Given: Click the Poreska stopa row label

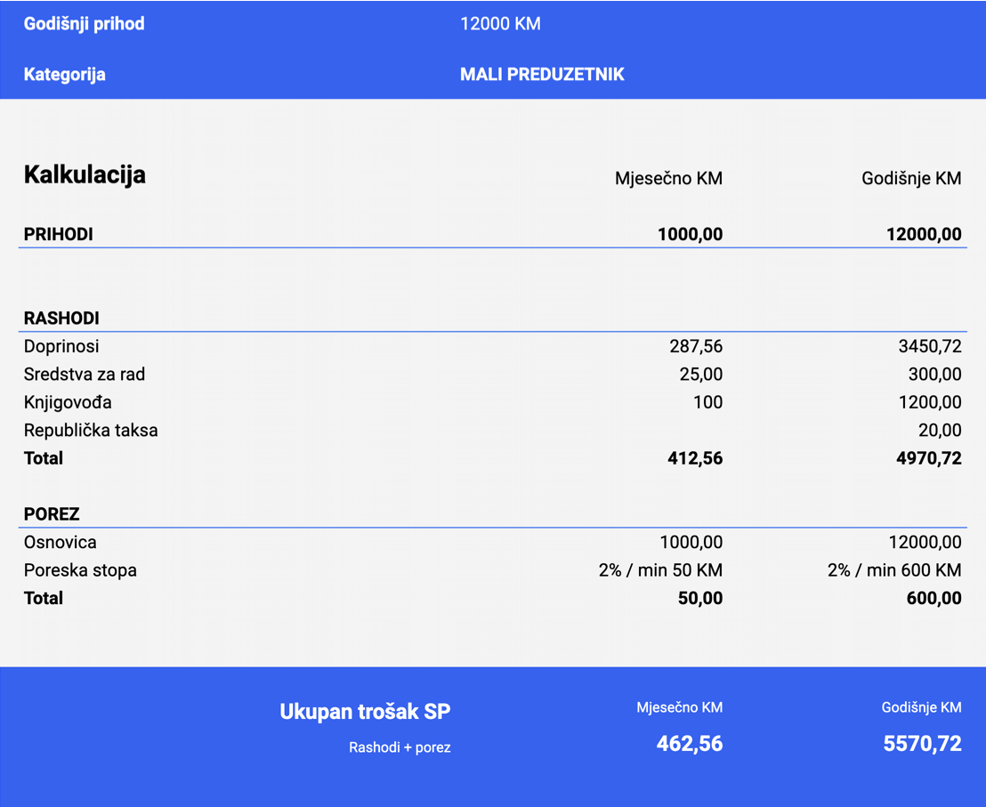Looking at the screenshot, I should pos(80,570).
